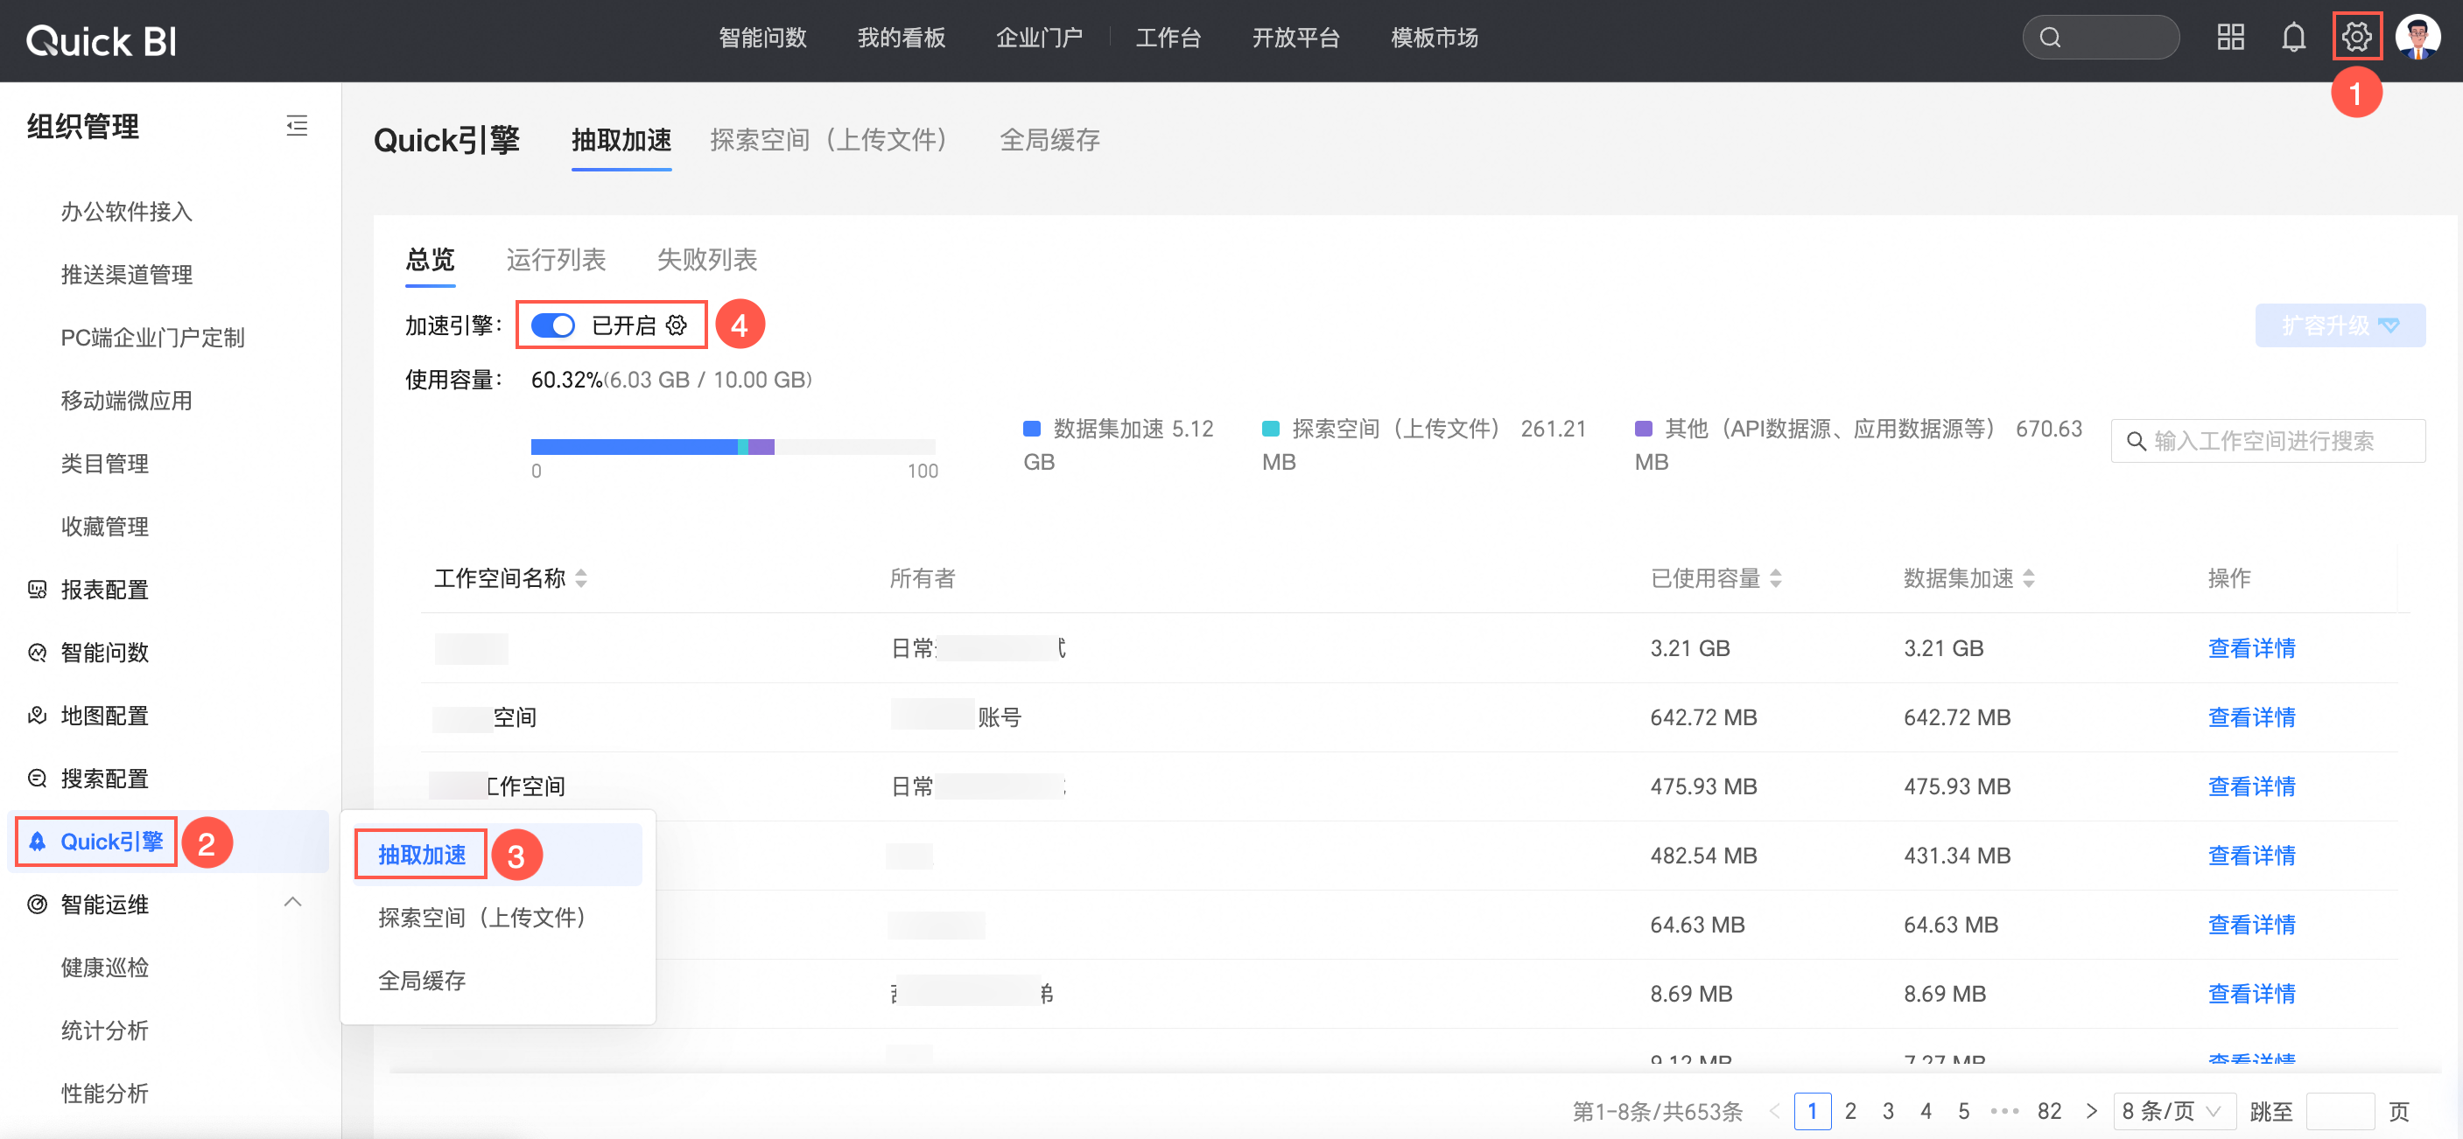This screenshot has width=2463, height=1139.
Task: Sort by 工作空间名称 column
Action: tap(580, 578)
